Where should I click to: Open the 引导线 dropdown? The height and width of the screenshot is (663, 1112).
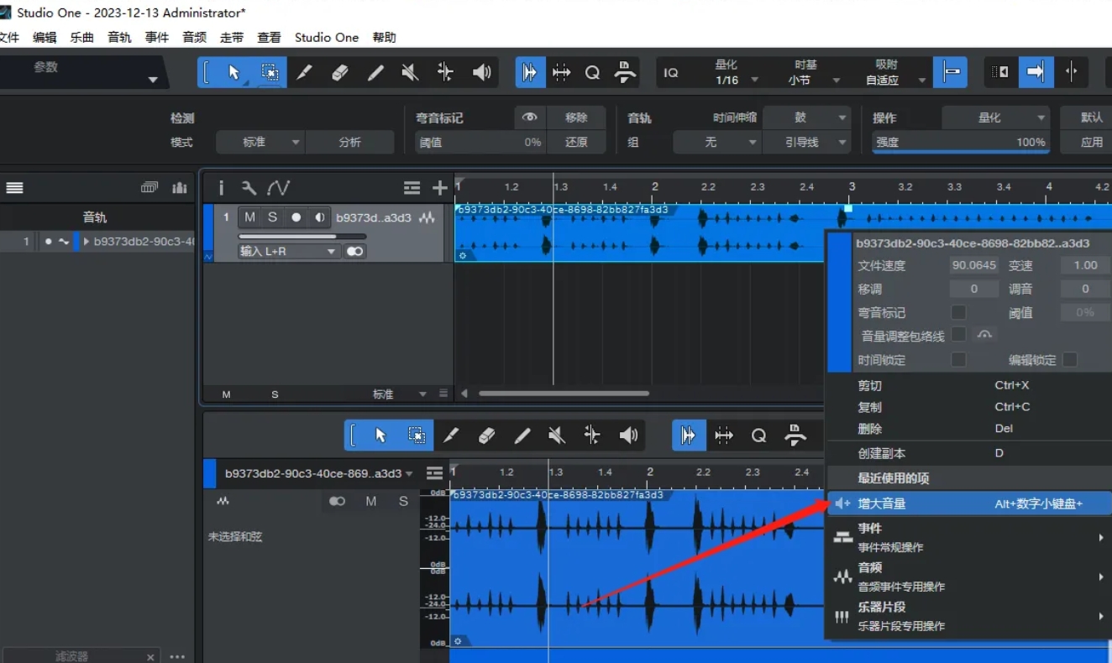(x=806, y=142)
